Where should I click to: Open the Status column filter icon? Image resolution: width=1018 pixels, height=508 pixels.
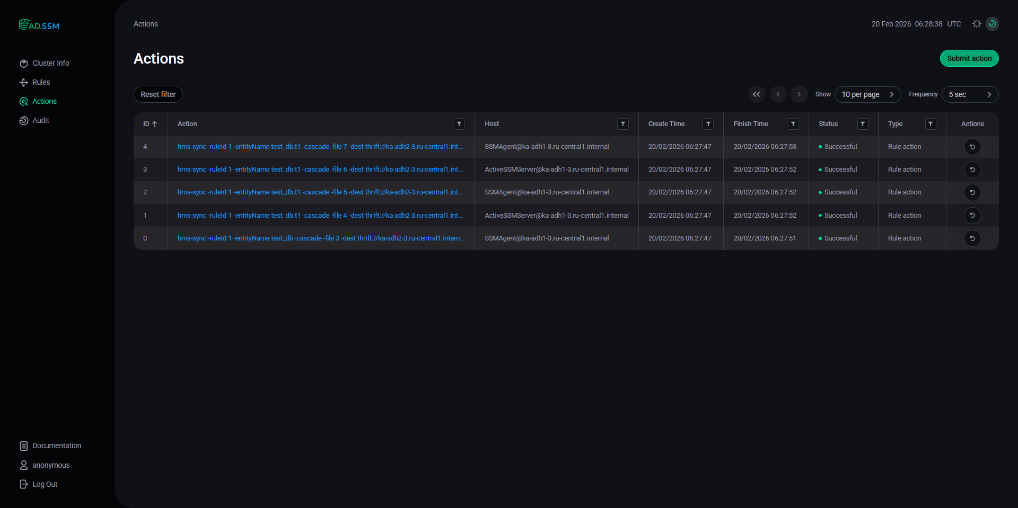click(x=863, y=124)
